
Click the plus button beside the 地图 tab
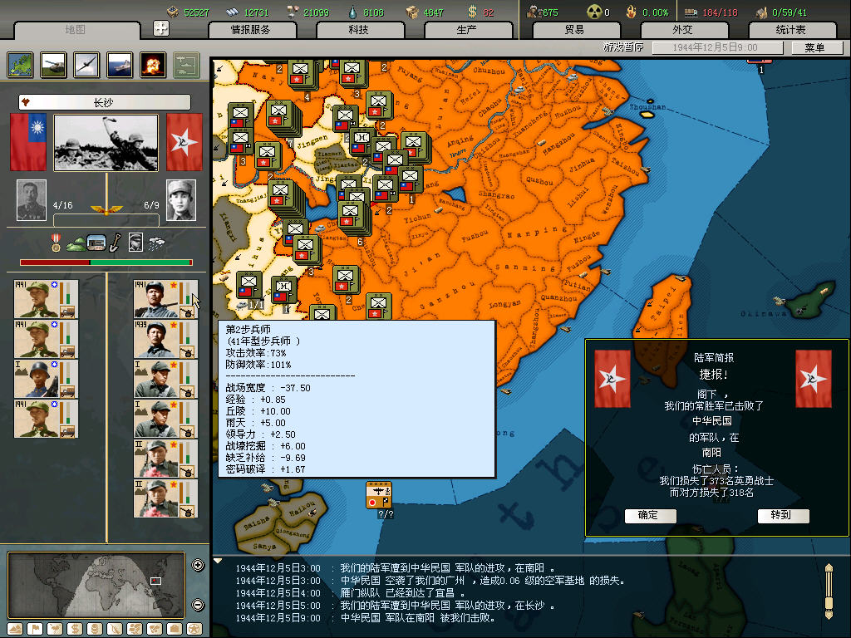click(161, 28)
